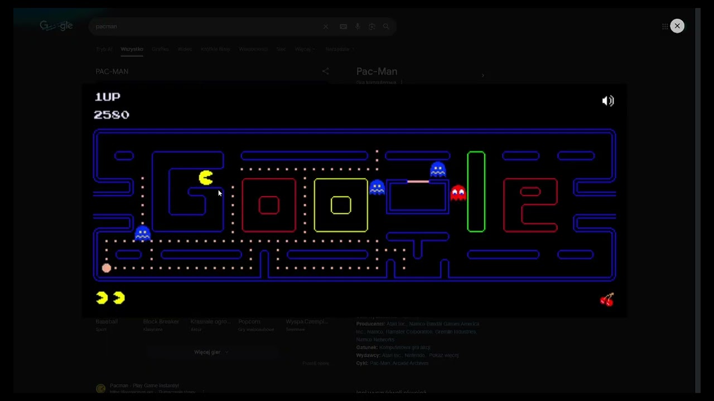Submit search with magnifier icon

[386, 27]
